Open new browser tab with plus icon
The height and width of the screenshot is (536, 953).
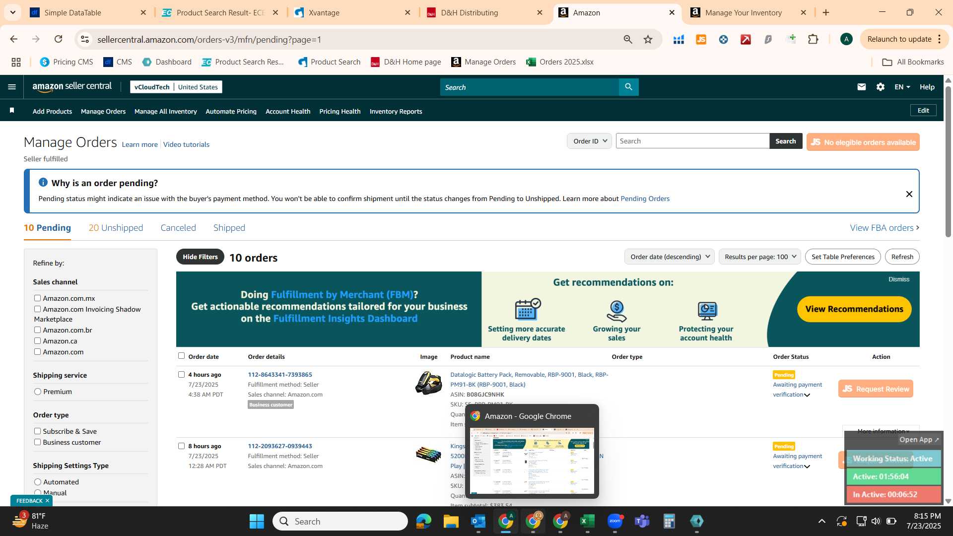pos(826,12)
